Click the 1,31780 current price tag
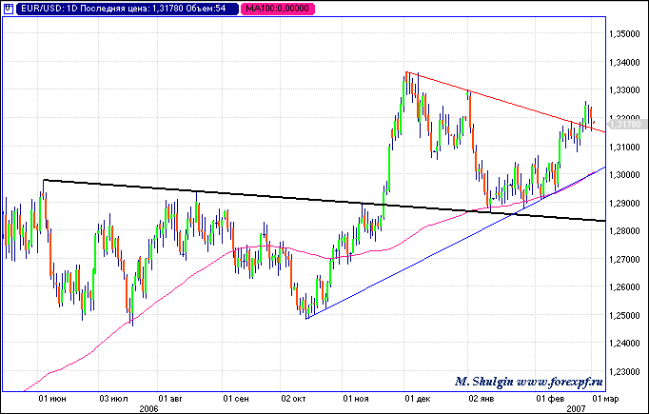The width and height of the screenshot is (649, 414). 625,124
